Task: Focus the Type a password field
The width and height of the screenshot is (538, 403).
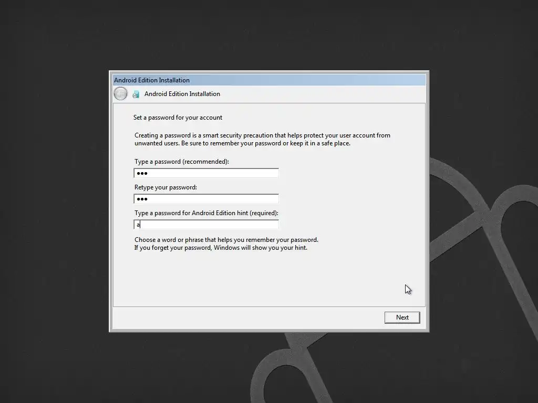Action: 206,173
